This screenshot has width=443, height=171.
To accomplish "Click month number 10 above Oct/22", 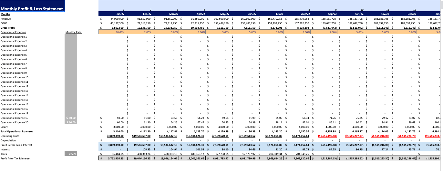I will 362,10.
